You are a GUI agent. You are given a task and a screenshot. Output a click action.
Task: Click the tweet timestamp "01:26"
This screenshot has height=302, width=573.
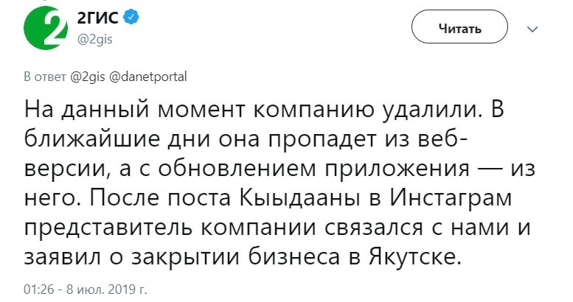coord(38,286)
